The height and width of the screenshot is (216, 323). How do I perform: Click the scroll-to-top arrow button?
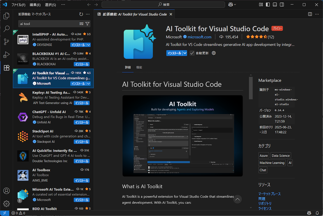pyautogui.click(x=237, y=199)
